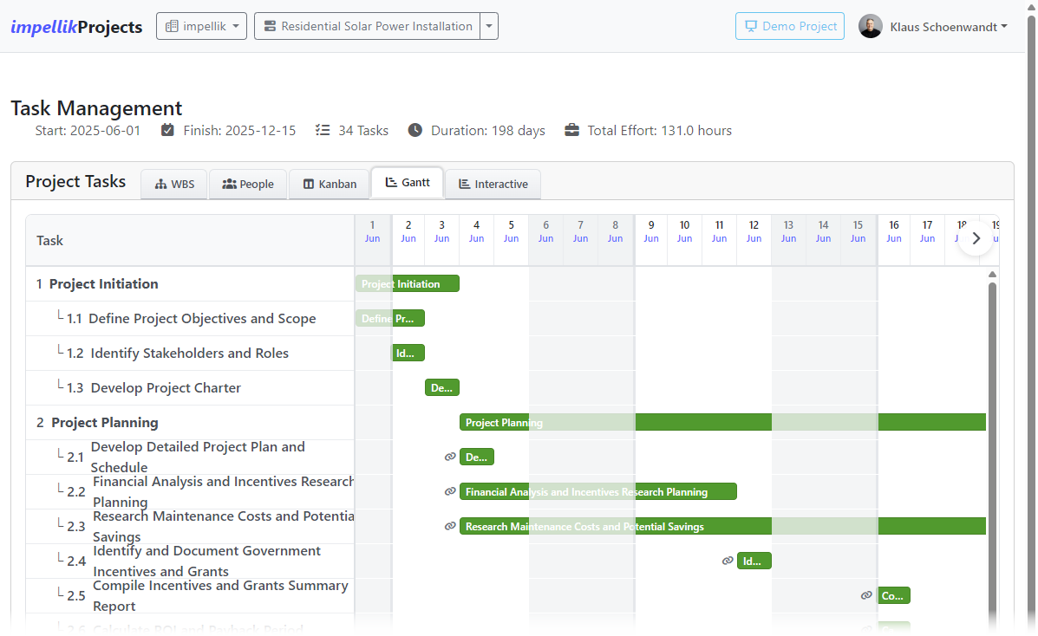Click the Task column header
Image resolution: width=1038 pixels, height=636 pixels.
(190, 240)
